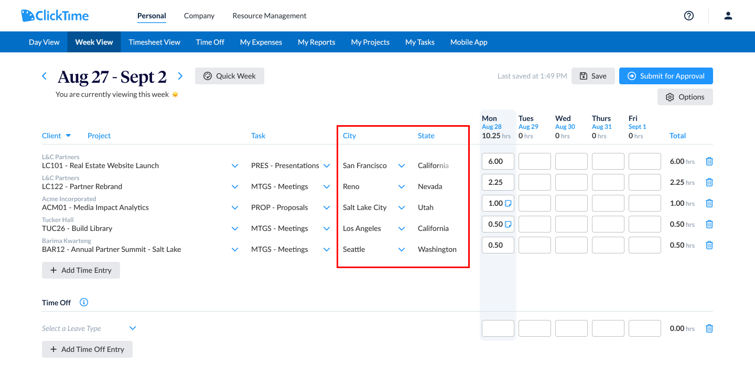Click the Add Time Entry button

click(x=81, y=270)
